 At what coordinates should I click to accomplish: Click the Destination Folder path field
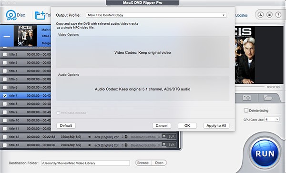coord(85,163)
